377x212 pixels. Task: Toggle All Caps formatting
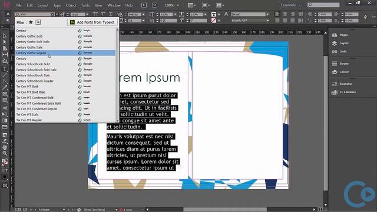pos(95,14)
